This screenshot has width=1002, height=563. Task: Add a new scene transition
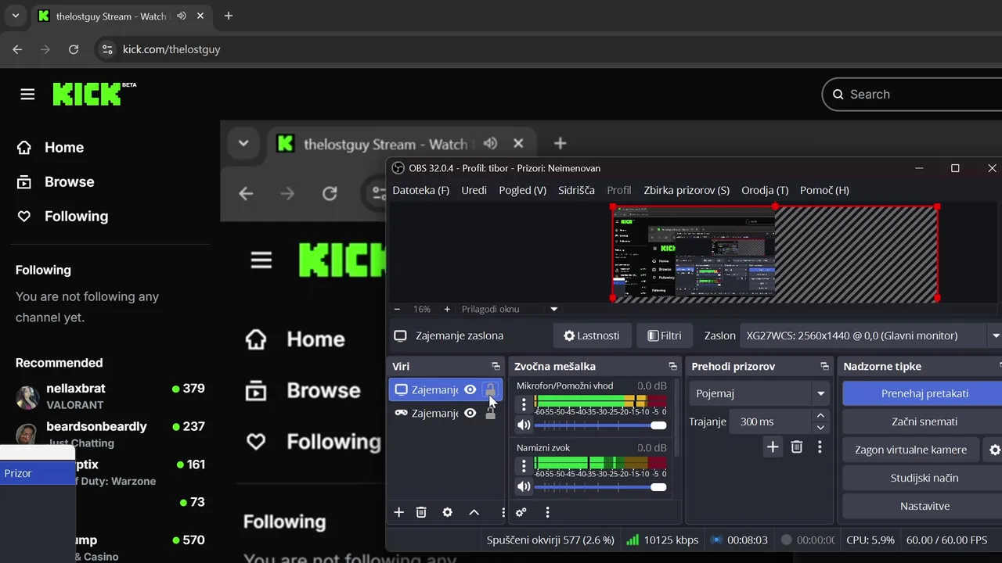773,446
